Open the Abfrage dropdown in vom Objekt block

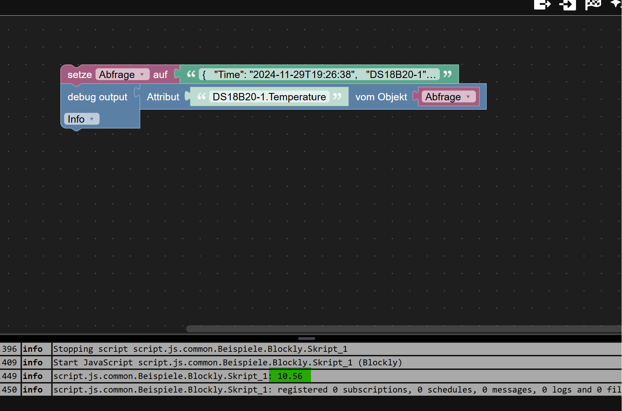point(448,97)
